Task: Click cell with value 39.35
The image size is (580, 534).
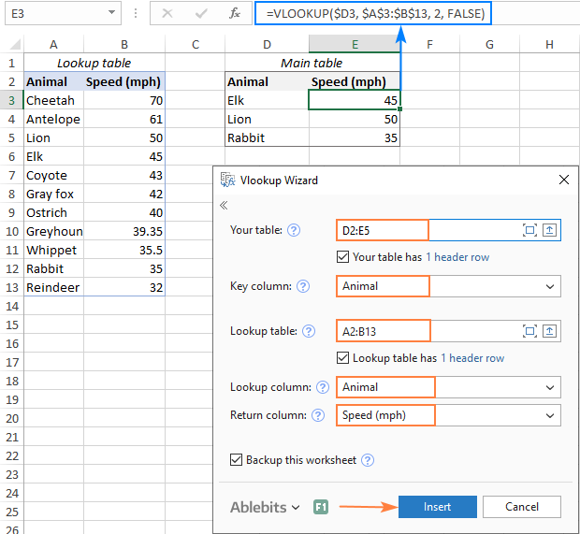Action: coord(124,232)
